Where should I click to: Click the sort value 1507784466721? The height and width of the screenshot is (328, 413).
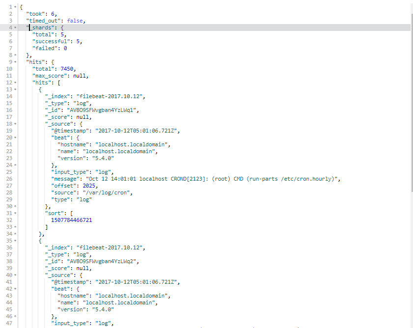[72, 220]
